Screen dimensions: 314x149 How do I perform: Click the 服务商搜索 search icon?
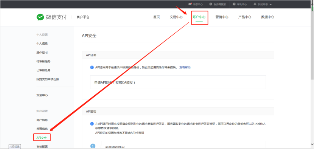click(211, 4)
